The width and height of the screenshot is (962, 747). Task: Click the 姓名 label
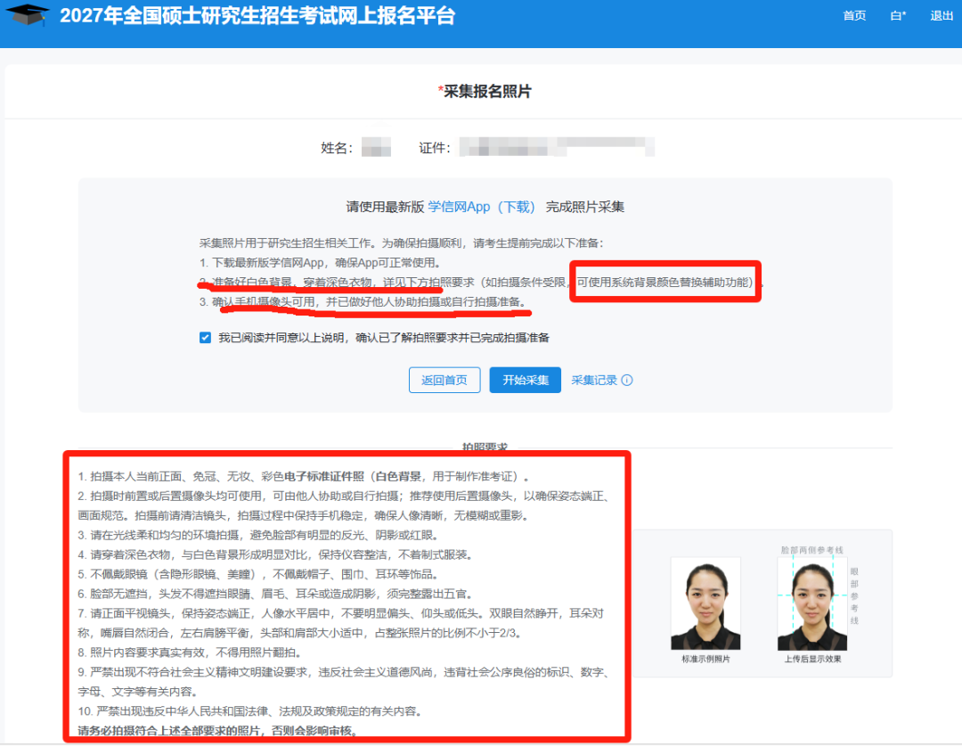tap(336, 148)
